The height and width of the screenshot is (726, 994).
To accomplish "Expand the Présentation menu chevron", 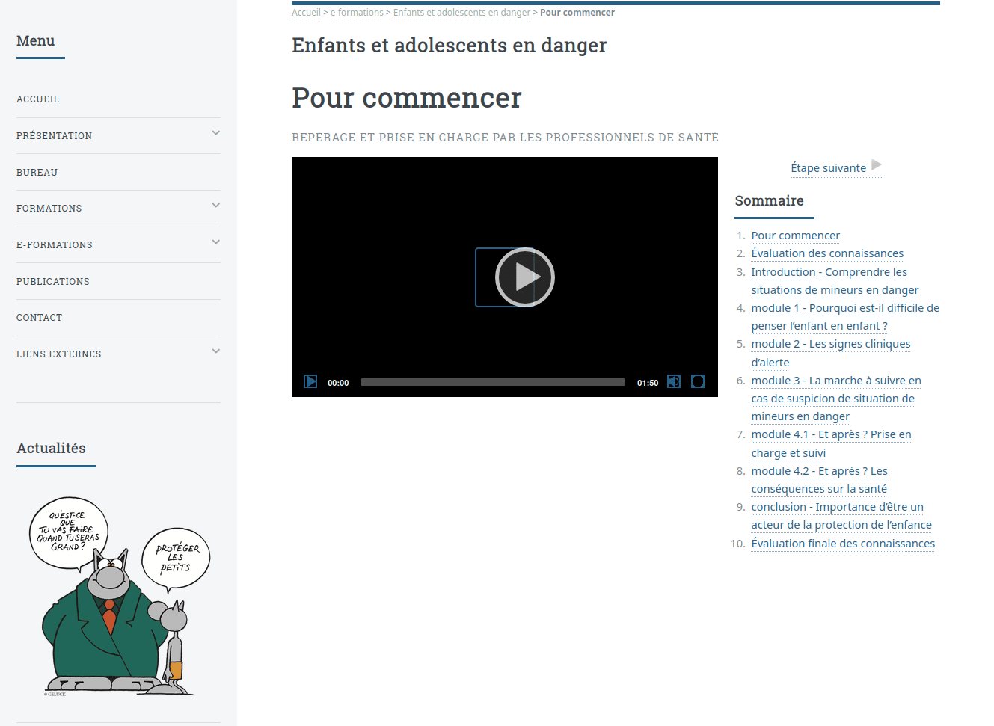I will 215,133.
